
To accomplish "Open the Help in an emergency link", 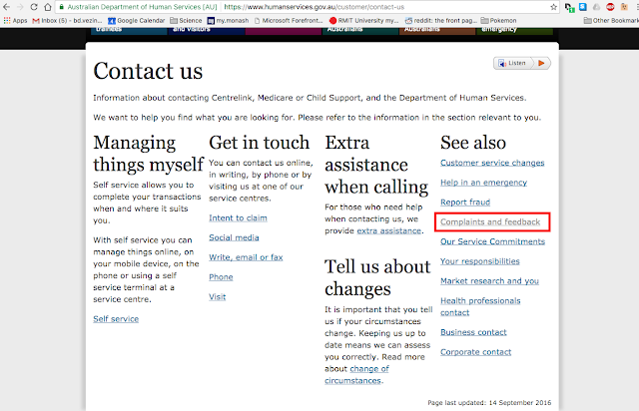I will (483, 183).
